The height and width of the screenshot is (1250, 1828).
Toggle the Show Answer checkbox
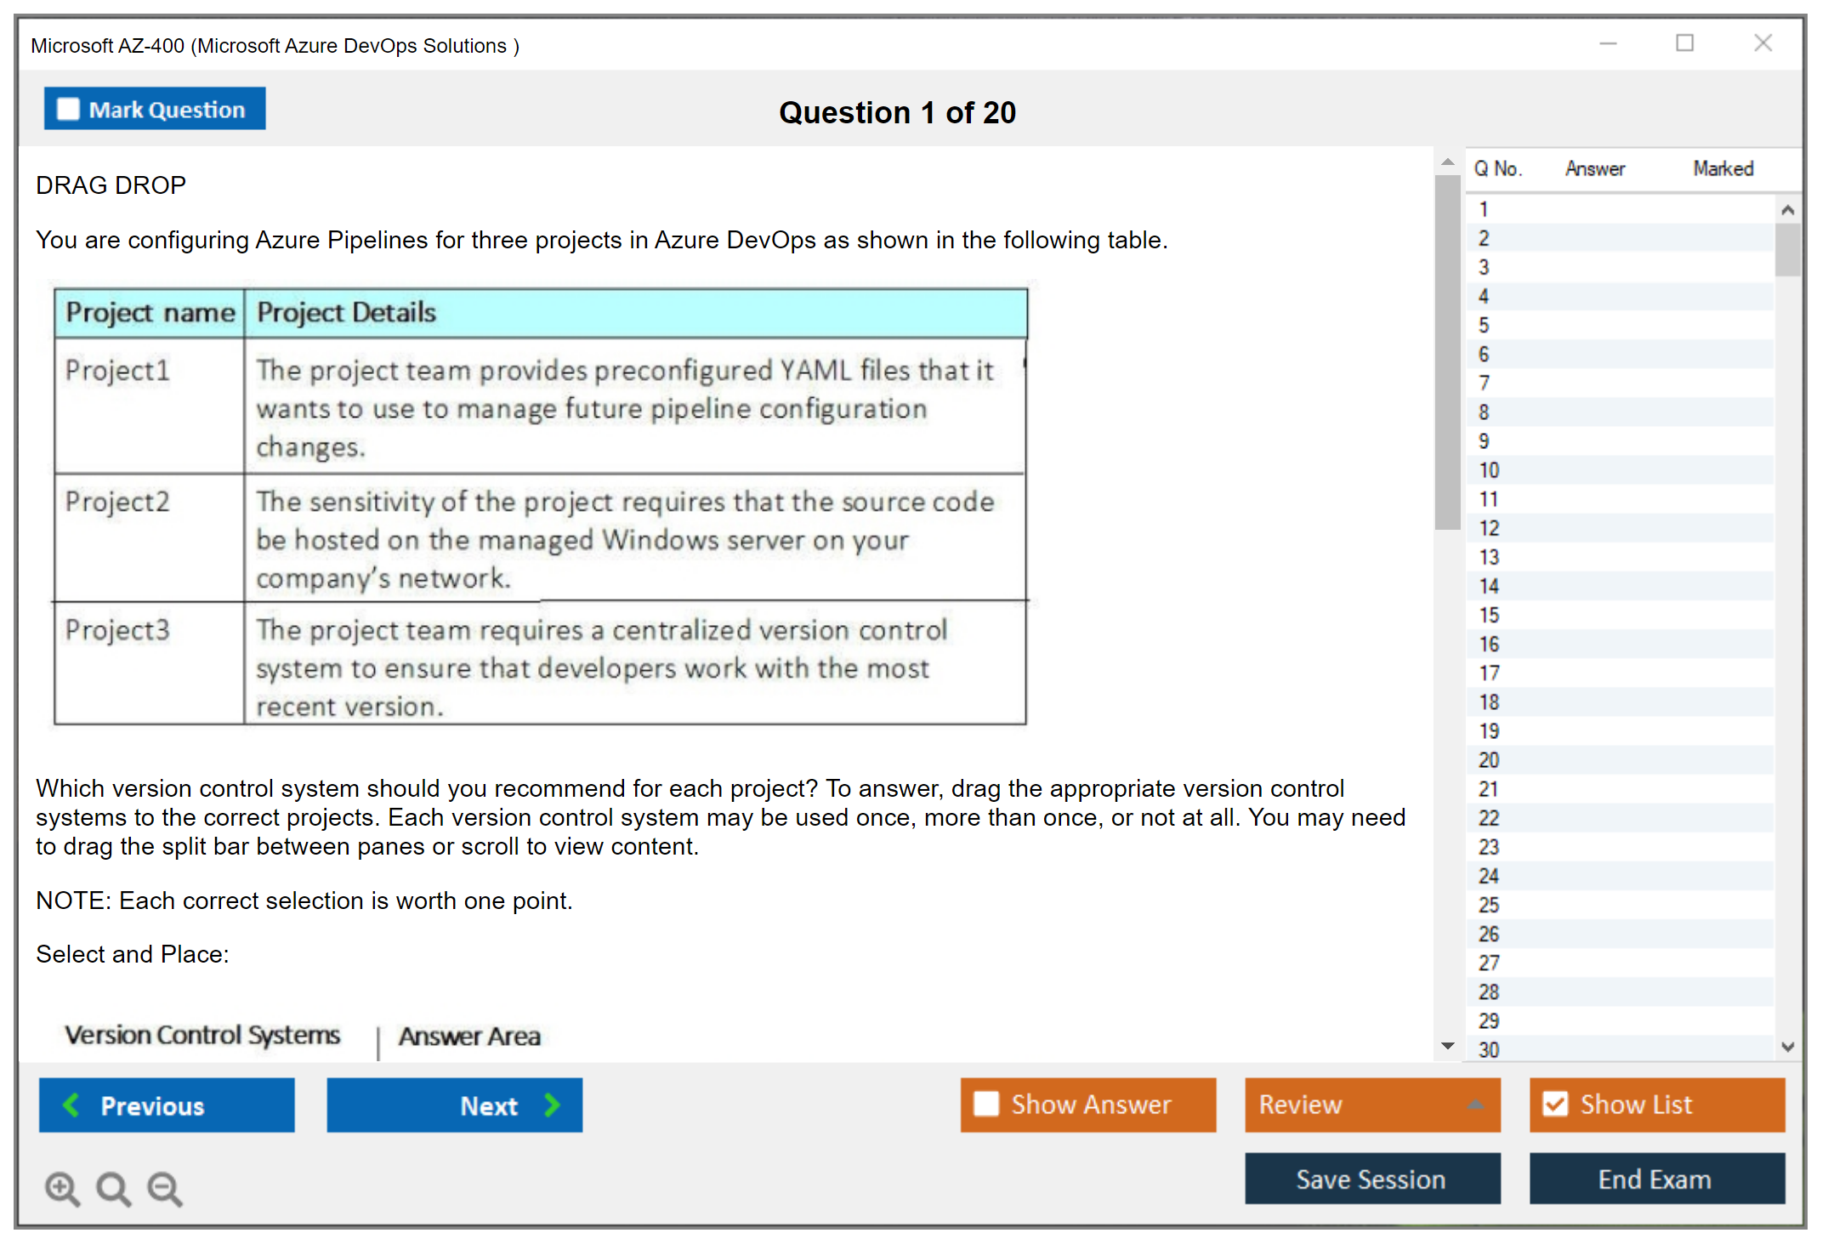pyautogui.click(x=986, y=1104)
